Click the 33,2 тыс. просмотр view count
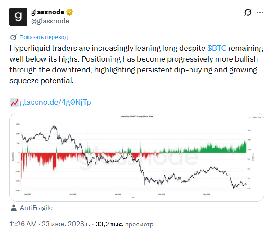This screenshot has width=271, height=238. pyautogui.click(x=124, y=224)
